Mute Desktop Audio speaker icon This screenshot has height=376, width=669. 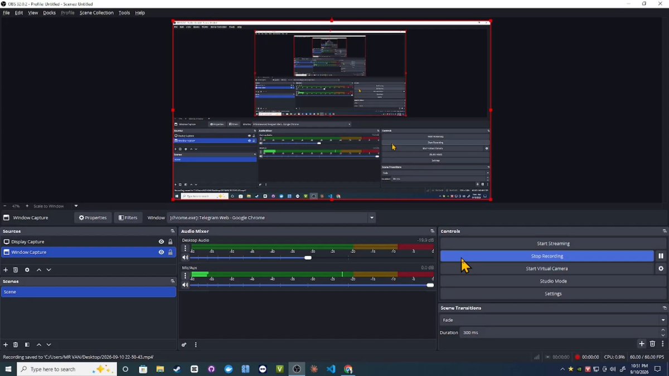click(185, 257)
